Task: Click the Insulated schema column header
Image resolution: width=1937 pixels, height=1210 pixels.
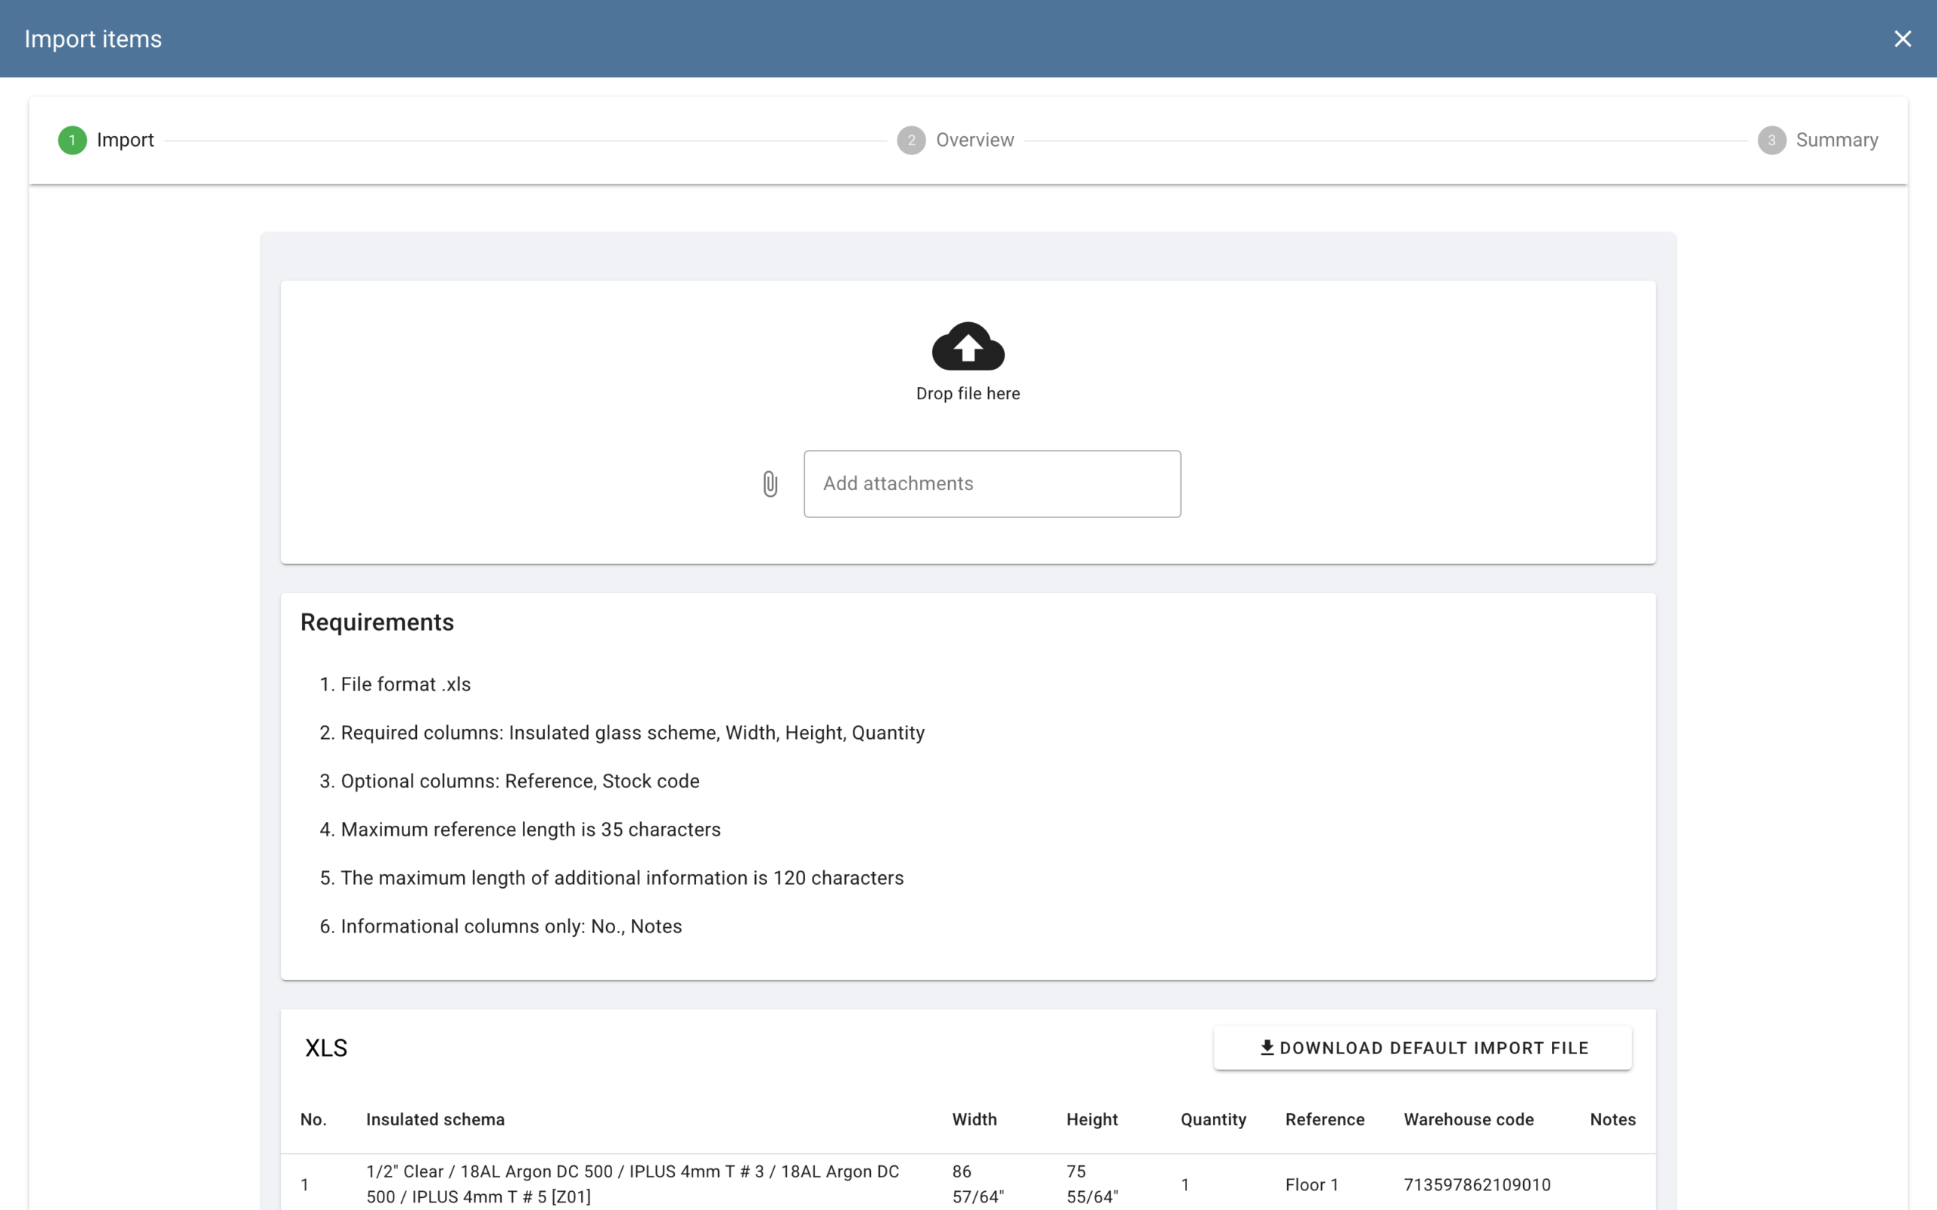Action: [x=434, y=1119]
